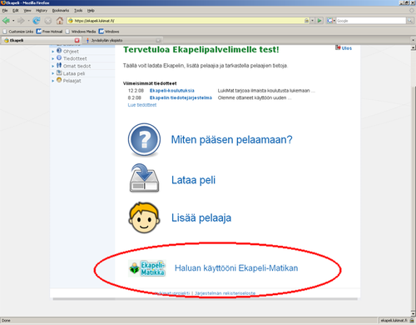Select the Ekapeli browser tab
This screenshot has width=416, height=325.
coord(41,40)
